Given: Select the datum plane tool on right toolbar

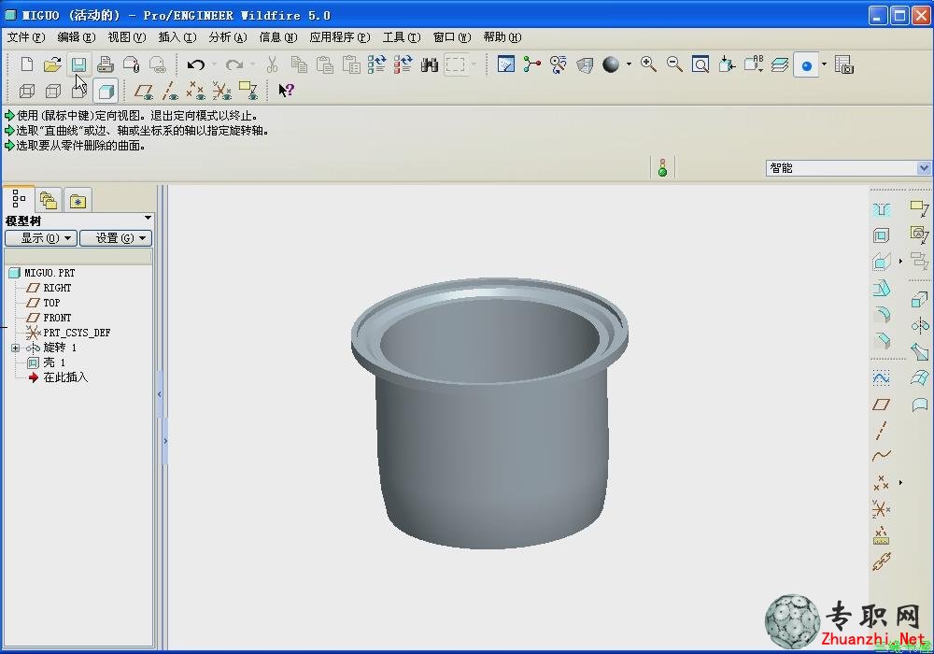Looking at the screenshot, I should coord(881,405).
